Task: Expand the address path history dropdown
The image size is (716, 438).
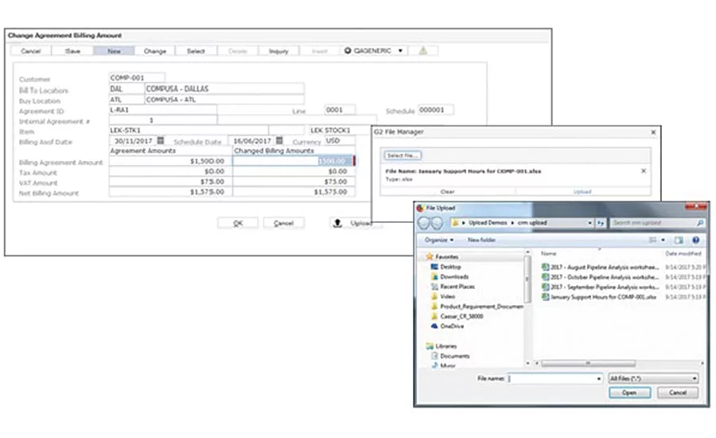Action: pos(590,223)
